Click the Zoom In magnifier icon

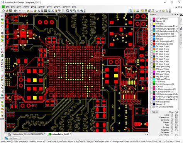pyautogui.click(x=78, y=11)
